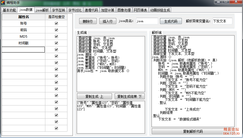Switch to the 基本功能 tab

coord(9,10)
